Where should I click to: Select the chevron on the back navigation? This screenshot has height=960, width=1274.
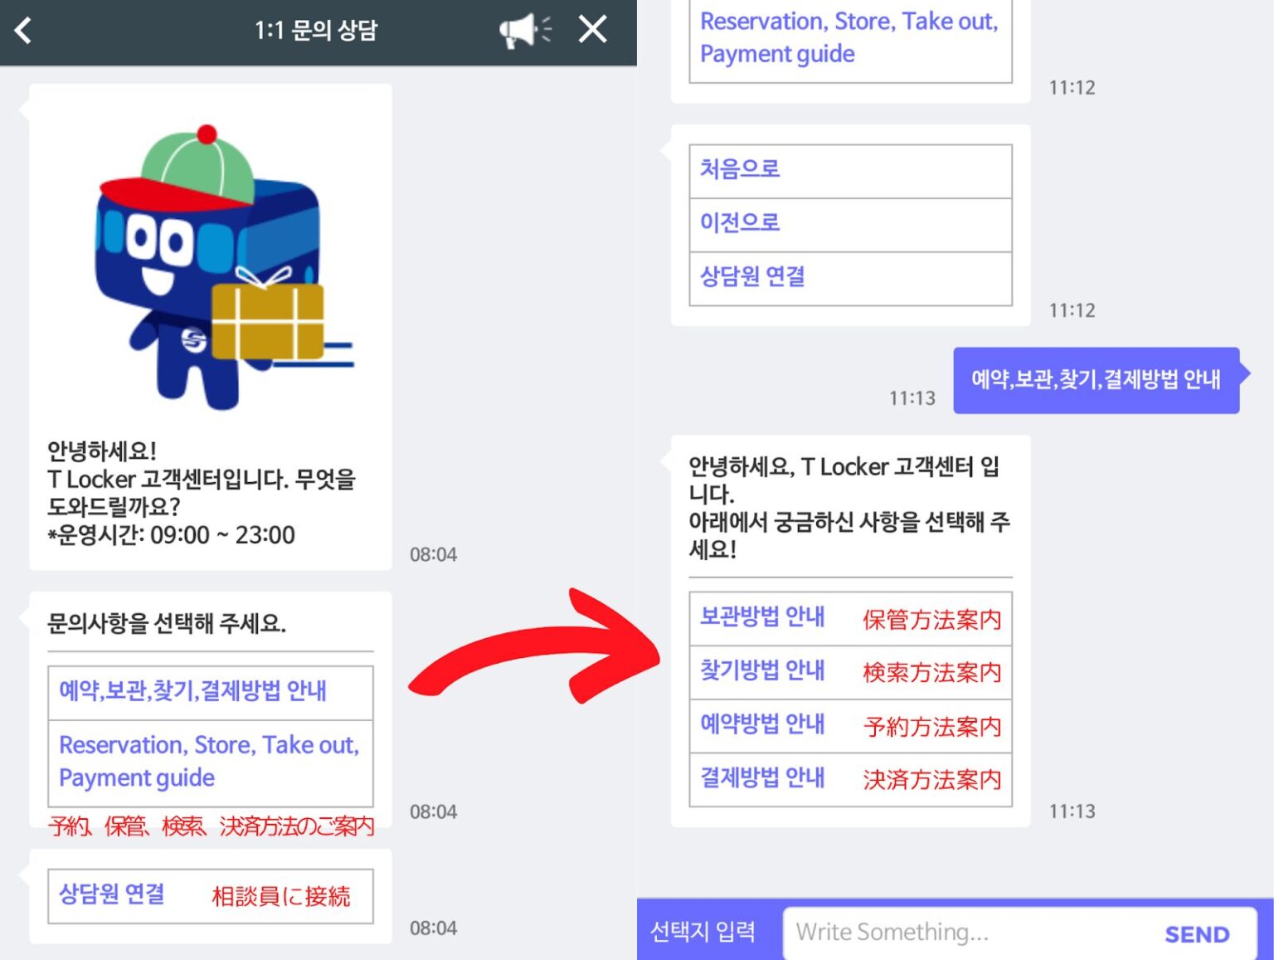(22, 31)
